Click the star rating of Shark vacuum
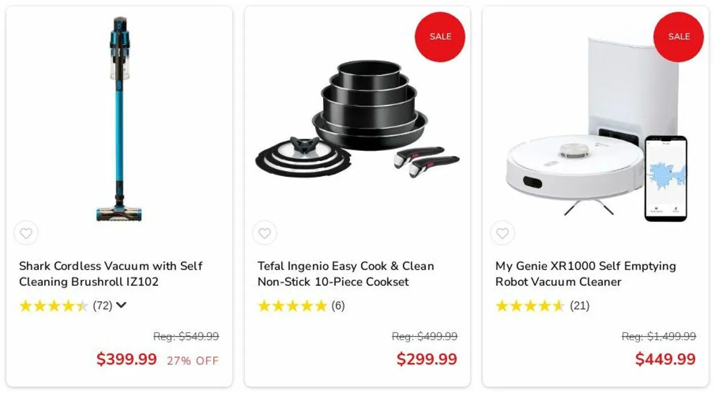The width and height of the screenshot is (715, 393). 54,306
